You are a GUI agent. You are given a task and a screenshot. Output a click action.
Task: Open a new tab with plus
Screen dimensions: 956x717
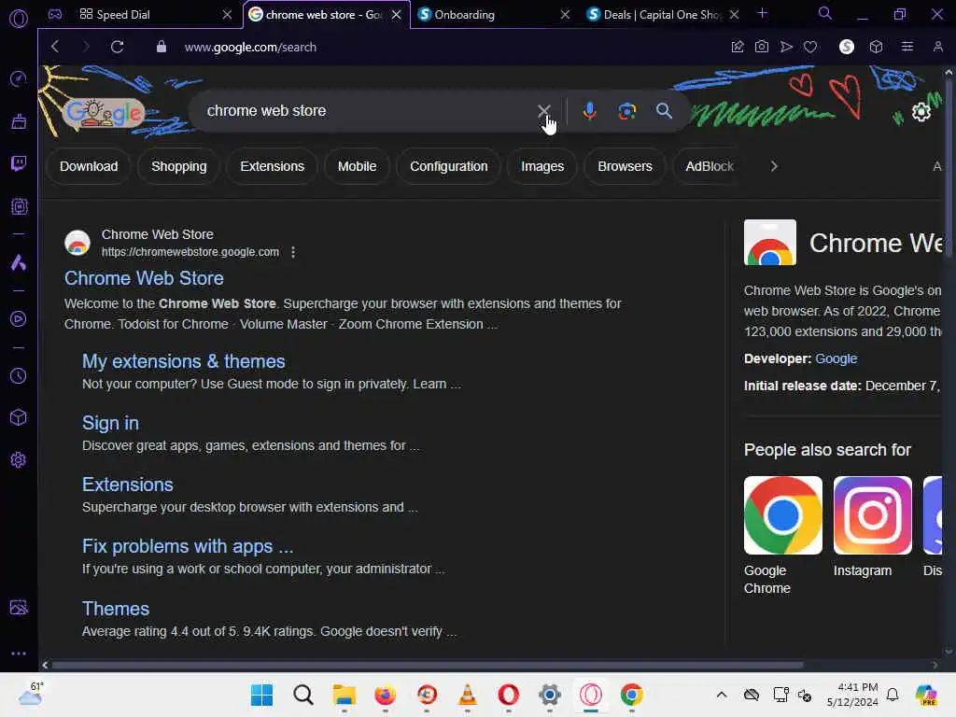click(x=762, y=13)
